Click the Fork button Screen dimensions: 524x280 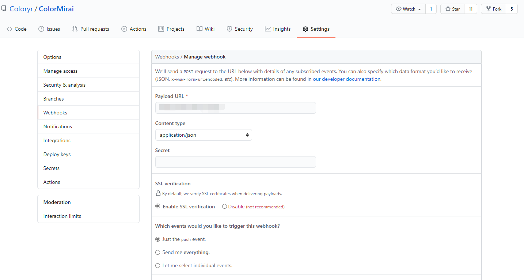494,9
